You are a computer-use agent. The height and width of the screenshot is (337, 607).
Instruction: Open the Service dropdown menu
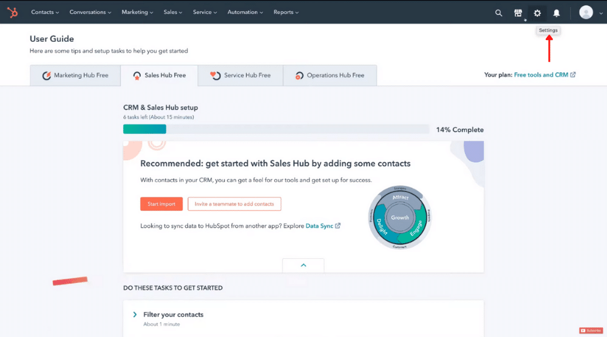tap(205, 12)
